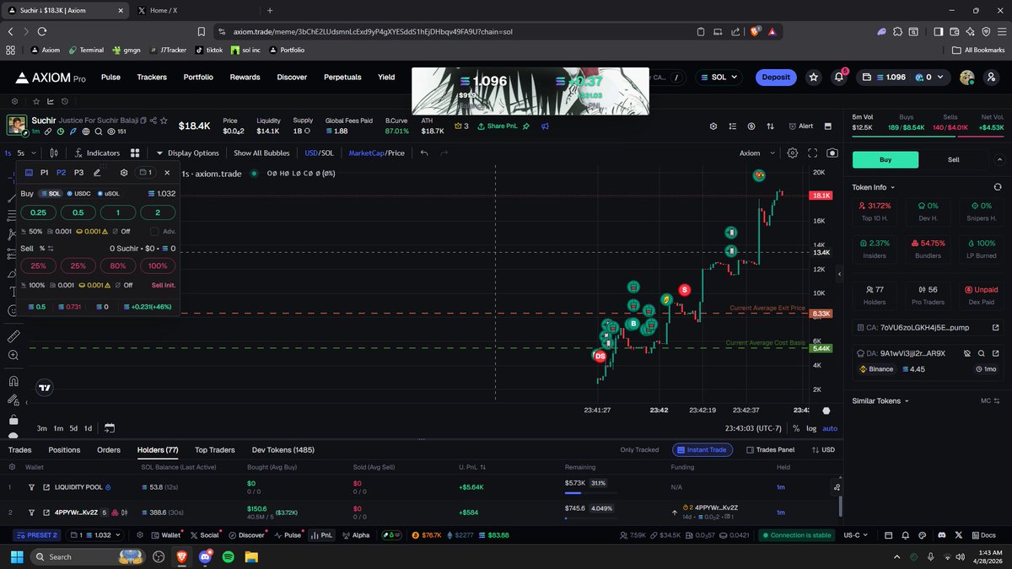
Task: Collapse the Token Info section
Action: [874, 187]
